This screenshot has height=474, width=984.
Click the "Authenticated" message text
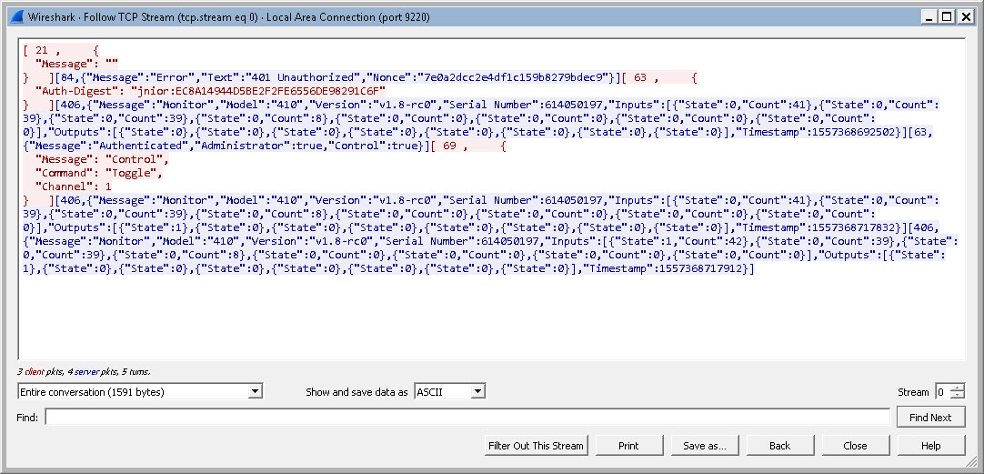146,146
